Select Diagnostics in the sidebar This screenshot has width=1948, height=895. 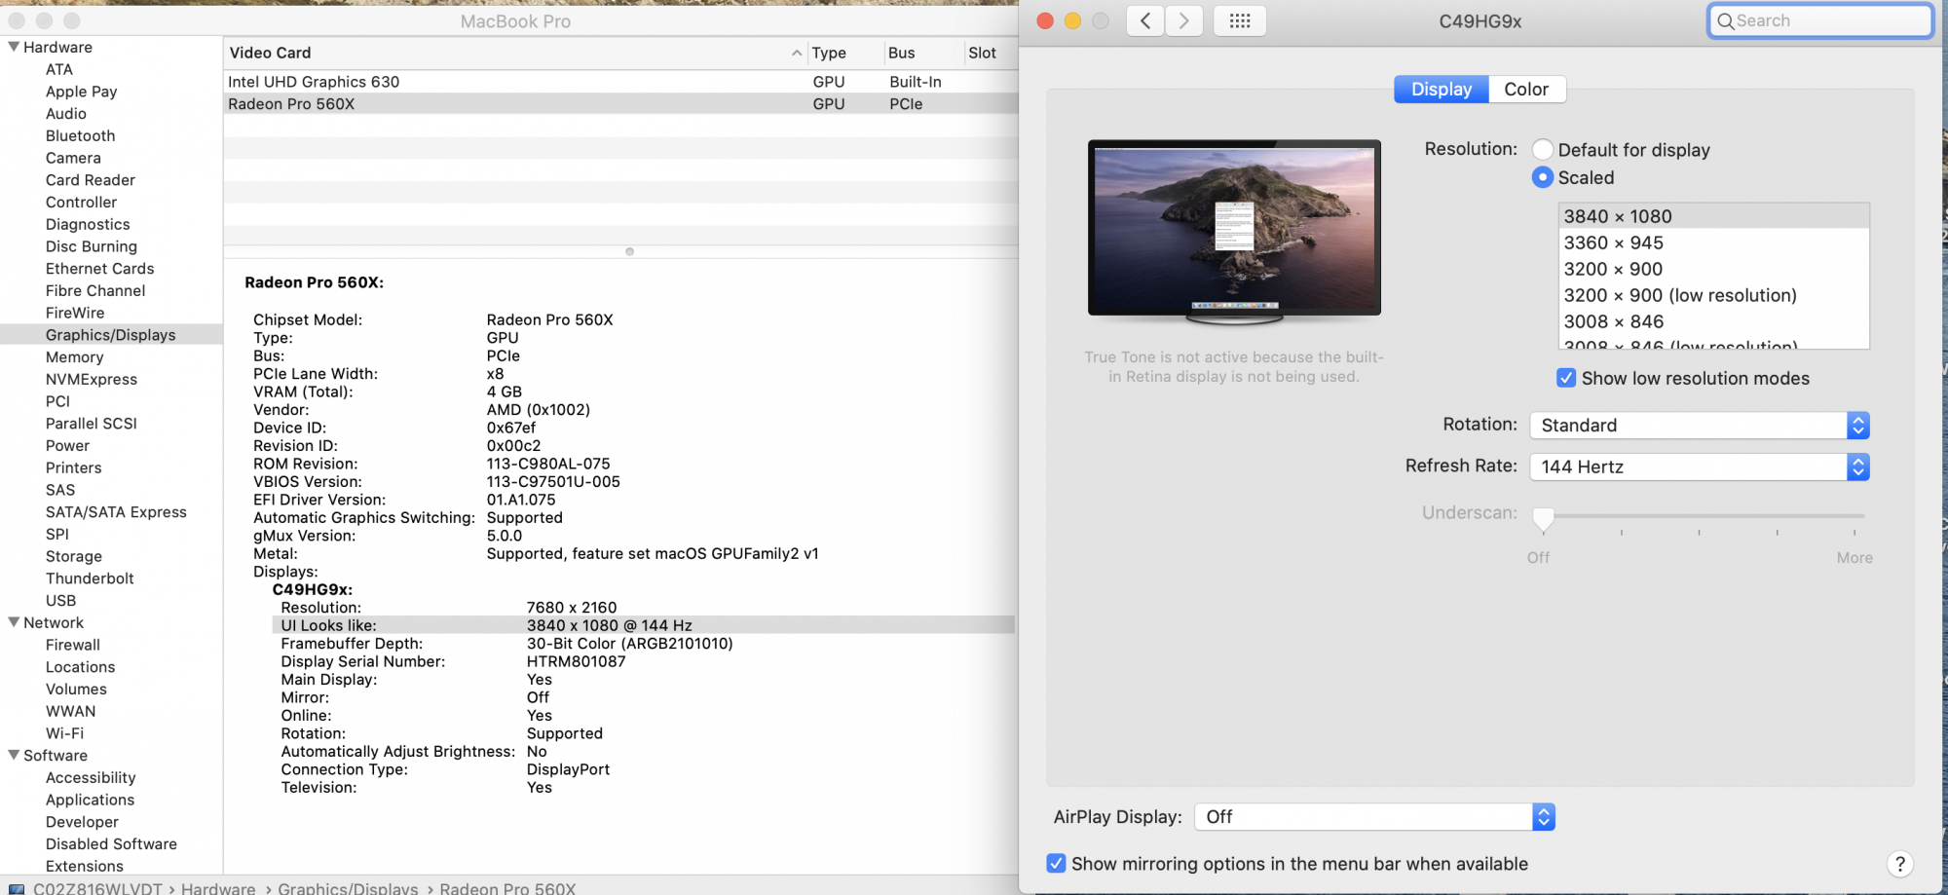(x=88, y=224)
